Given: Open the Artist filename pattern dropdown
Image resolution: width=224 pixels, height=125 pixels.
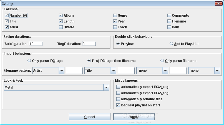Looking at the screenshot, I should coord(48,71).
